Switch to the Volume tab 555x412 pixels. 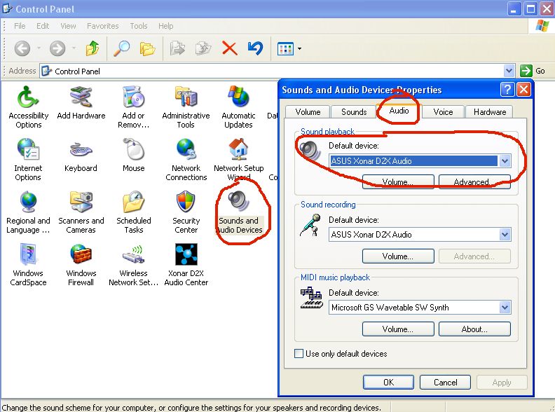[308, 112]
